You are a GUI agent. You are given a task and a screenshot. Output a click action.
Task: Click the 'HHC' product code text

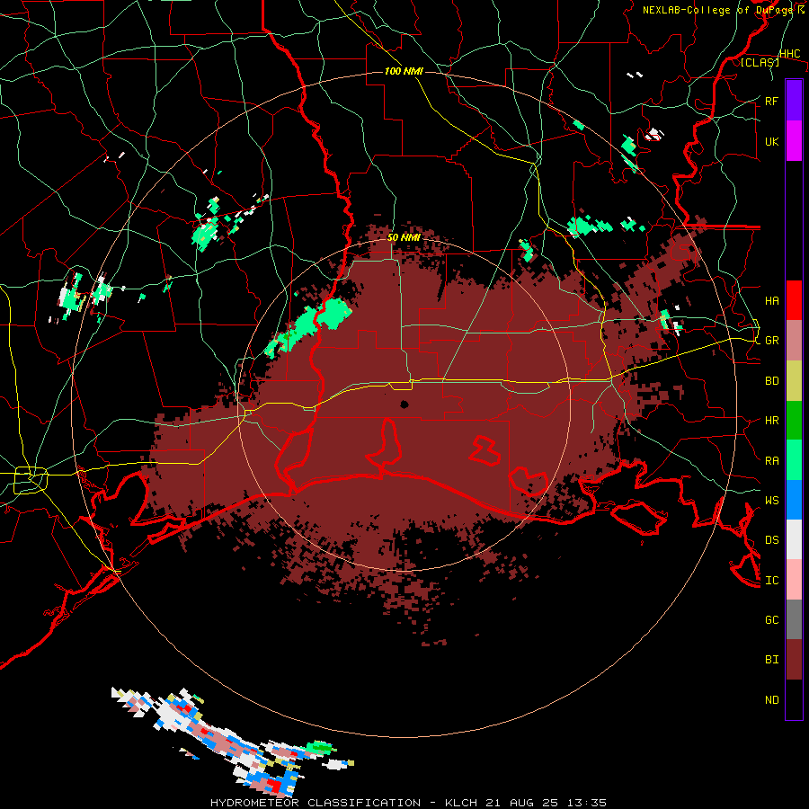tap(790, 53)
